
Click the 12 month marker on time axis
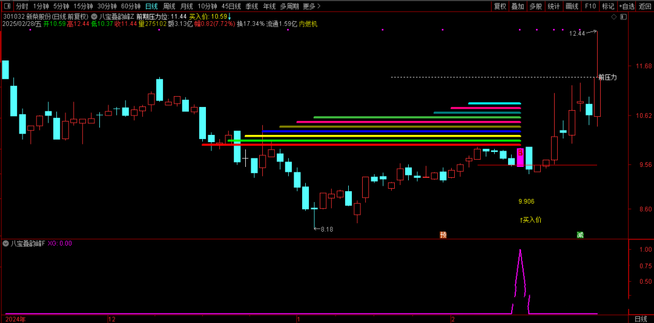(x=111, y=319)
